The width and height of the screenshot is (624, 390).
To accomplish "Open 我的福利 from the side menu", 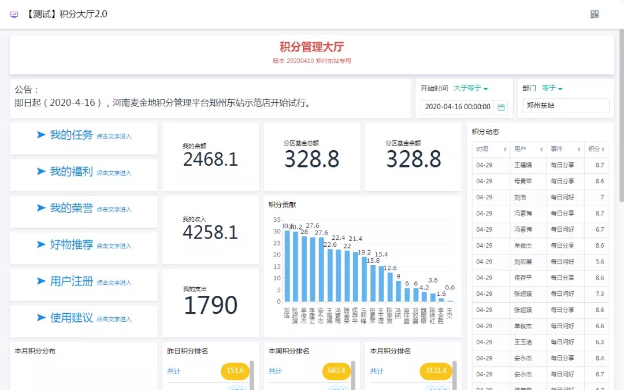I will click(72, 172).
